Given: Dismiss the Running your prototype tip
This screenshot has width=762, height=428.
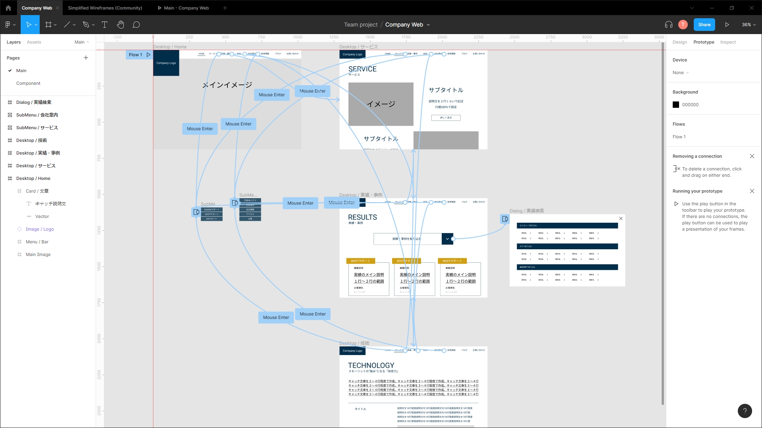Looking at the screenshot, I should coord(752,191).
